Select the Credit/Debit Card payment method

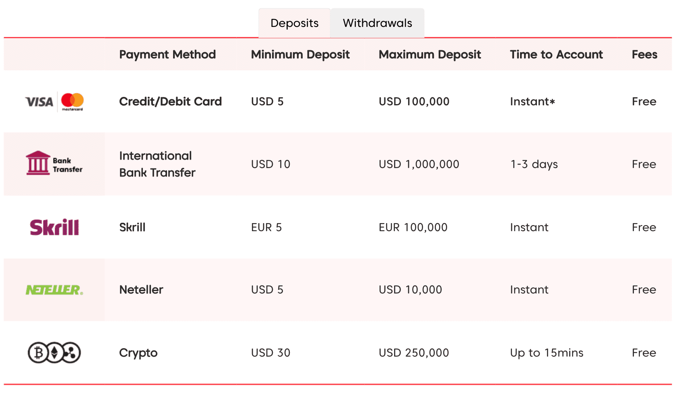coord(170,101)
